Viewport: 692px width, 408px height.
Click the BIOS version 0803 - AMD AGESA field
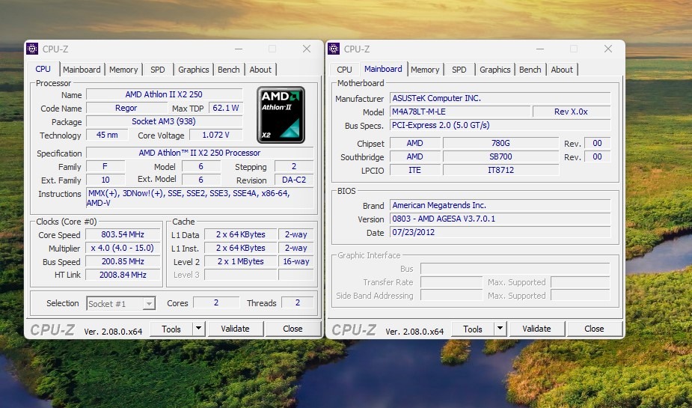[500, 219]
